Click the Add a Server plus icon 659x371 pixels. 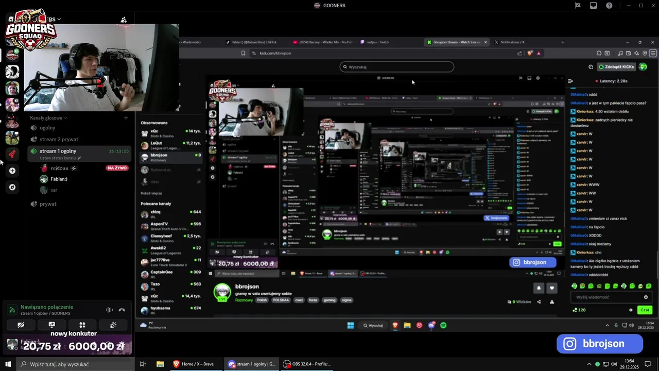[x=12, y=171]
